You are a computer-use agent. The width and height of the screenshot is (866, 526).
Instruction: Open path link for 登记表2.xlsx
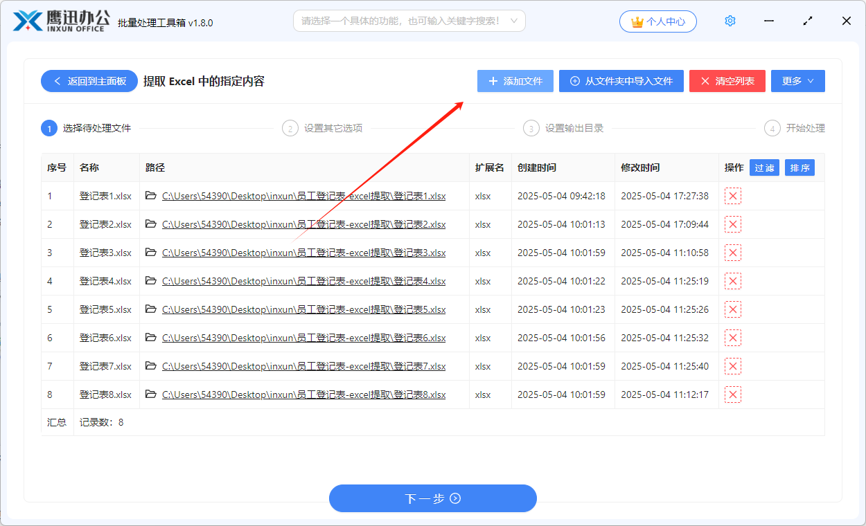point(303,224)
